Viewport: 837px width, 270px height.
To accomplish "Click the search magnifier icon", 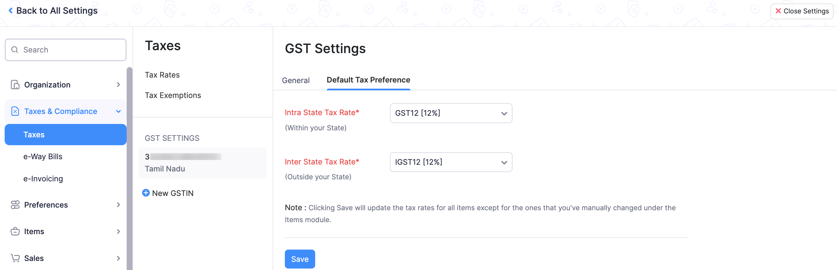I will pos(15,50).
